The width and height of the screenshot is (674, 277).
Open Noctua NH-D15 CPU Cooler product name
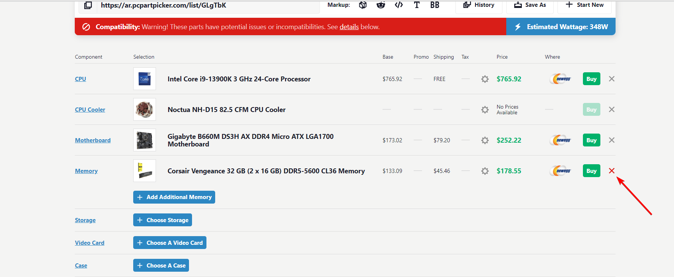pyautogui.click(x=227, y=109)
